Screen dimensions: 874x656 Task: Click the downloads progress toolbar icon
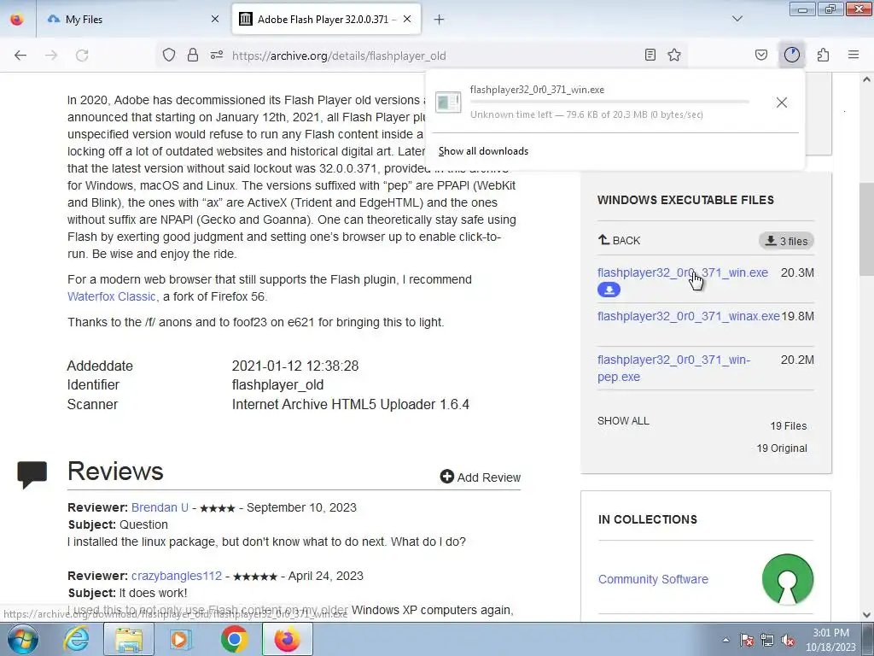[791, 55]
